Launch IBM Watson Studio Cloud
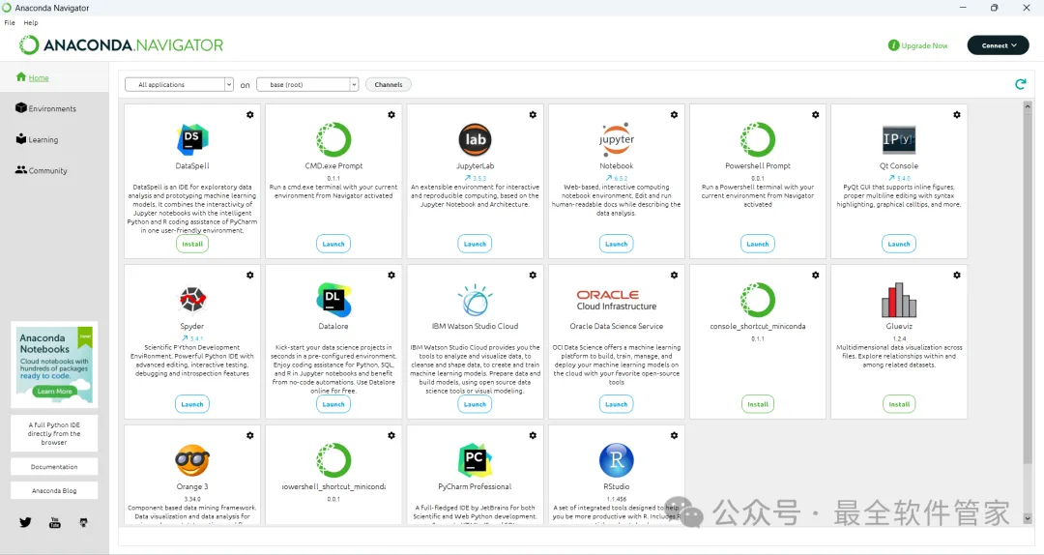Image resolution: width=1044 pixels, height=555 pixels. tap(476, 404)
